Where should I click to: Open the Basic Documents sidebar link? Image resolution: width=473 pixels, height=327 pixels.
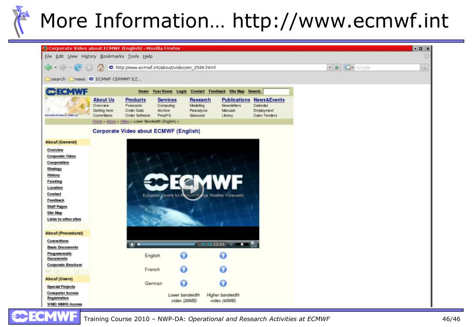coord(62,247)
